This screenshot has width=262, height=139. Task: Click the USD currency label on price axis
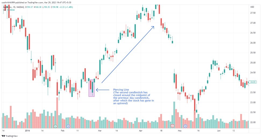[252, 7]
